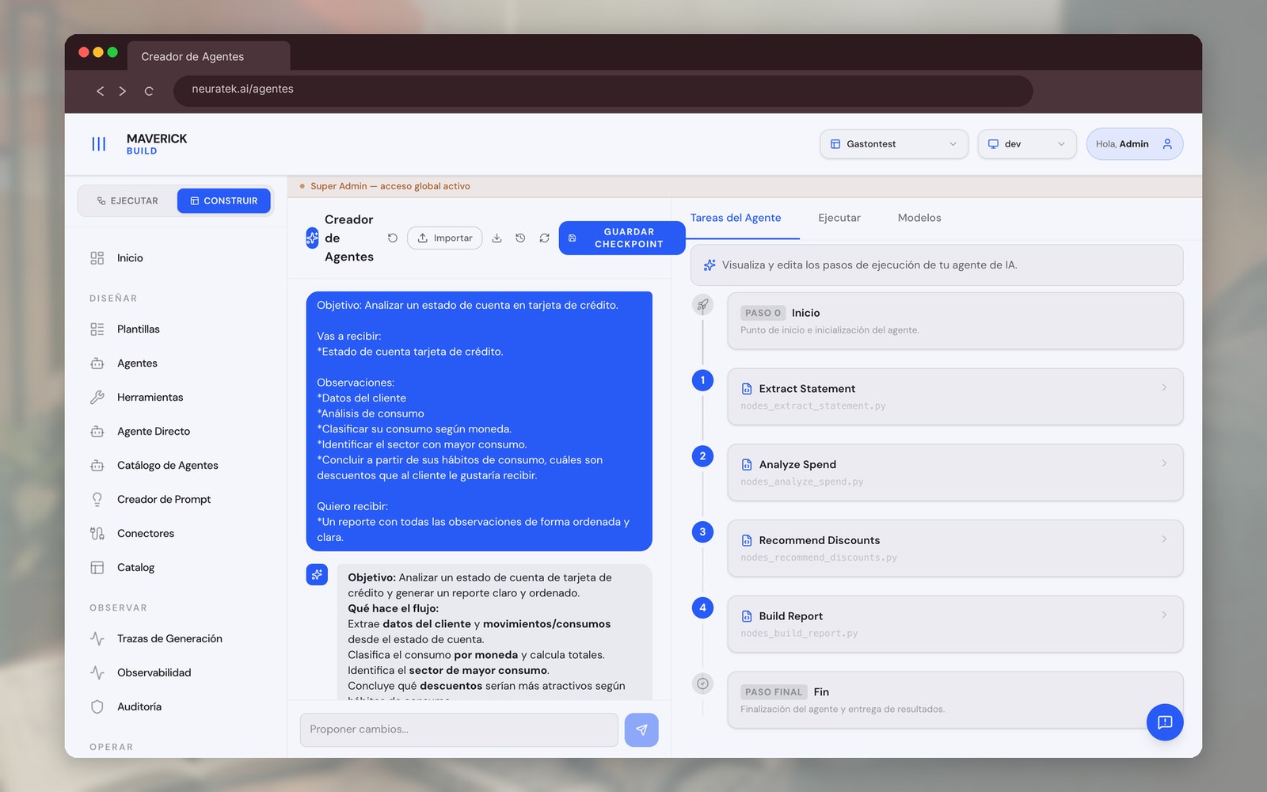Open Trazas de Generación
This screenshot has height=792, width=1267.
[169, 639]
